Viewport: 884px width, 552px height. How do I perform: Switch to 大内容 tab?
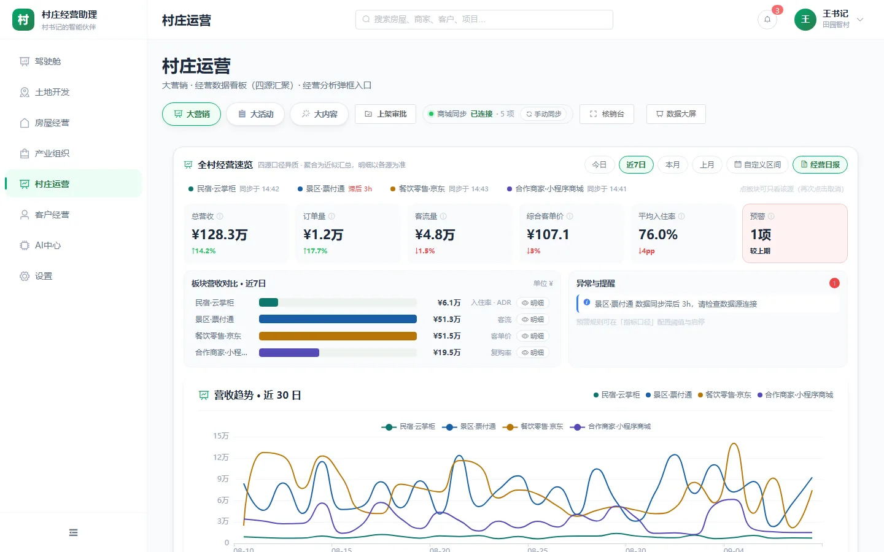tap(319, 114)
